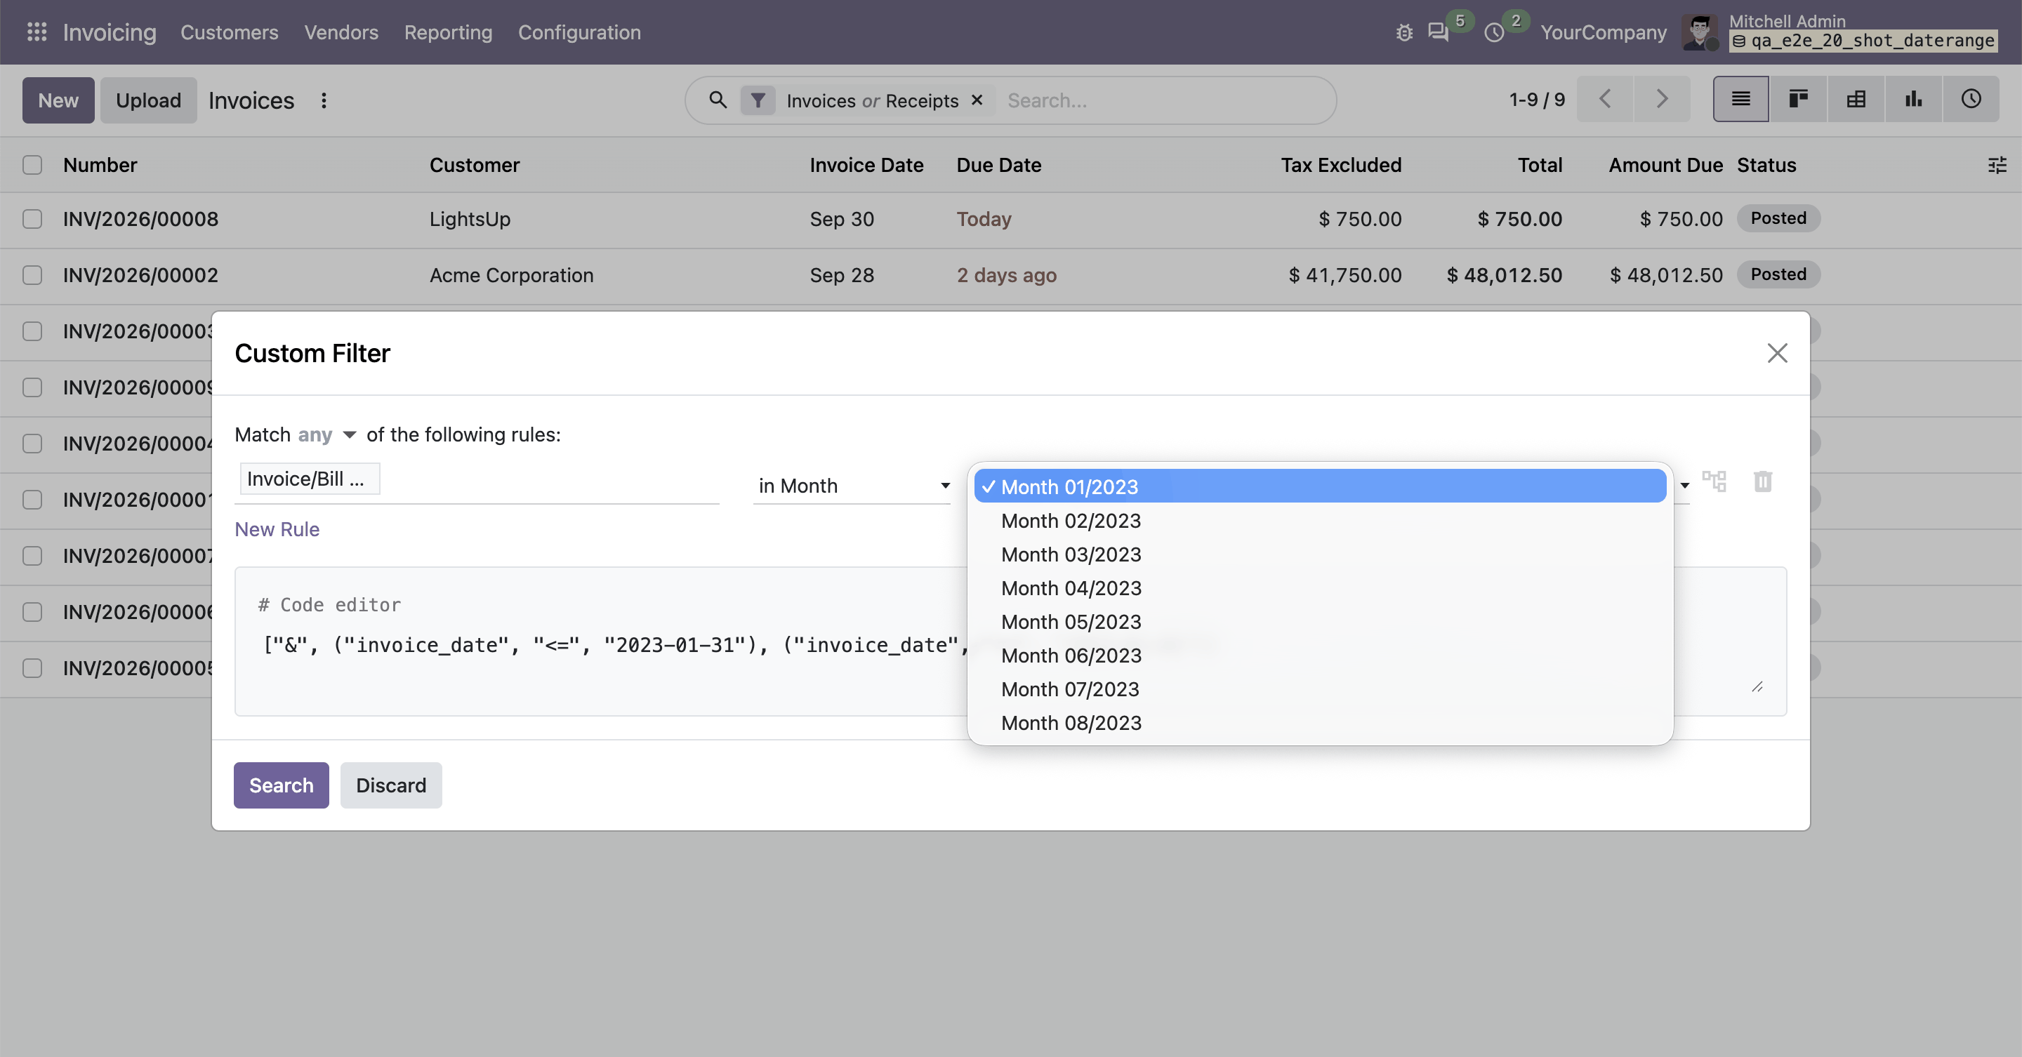Choose Month 05/2023 from the list
Image resolution: width=2022 pixels, height=1057 pixels.
[x=1320, y=623]
